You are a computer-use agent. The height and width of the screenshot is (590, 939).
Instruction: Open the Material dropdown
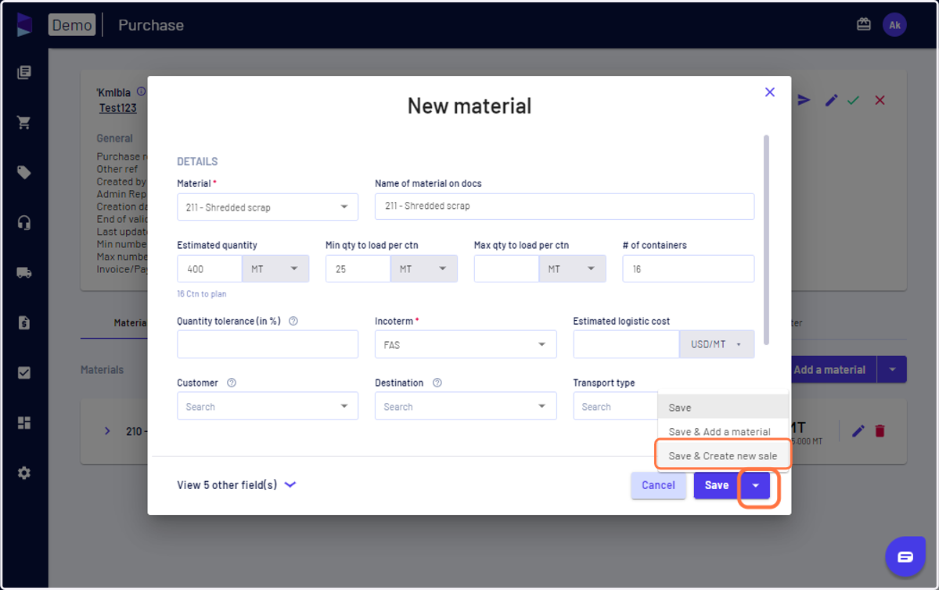point(268,207)
